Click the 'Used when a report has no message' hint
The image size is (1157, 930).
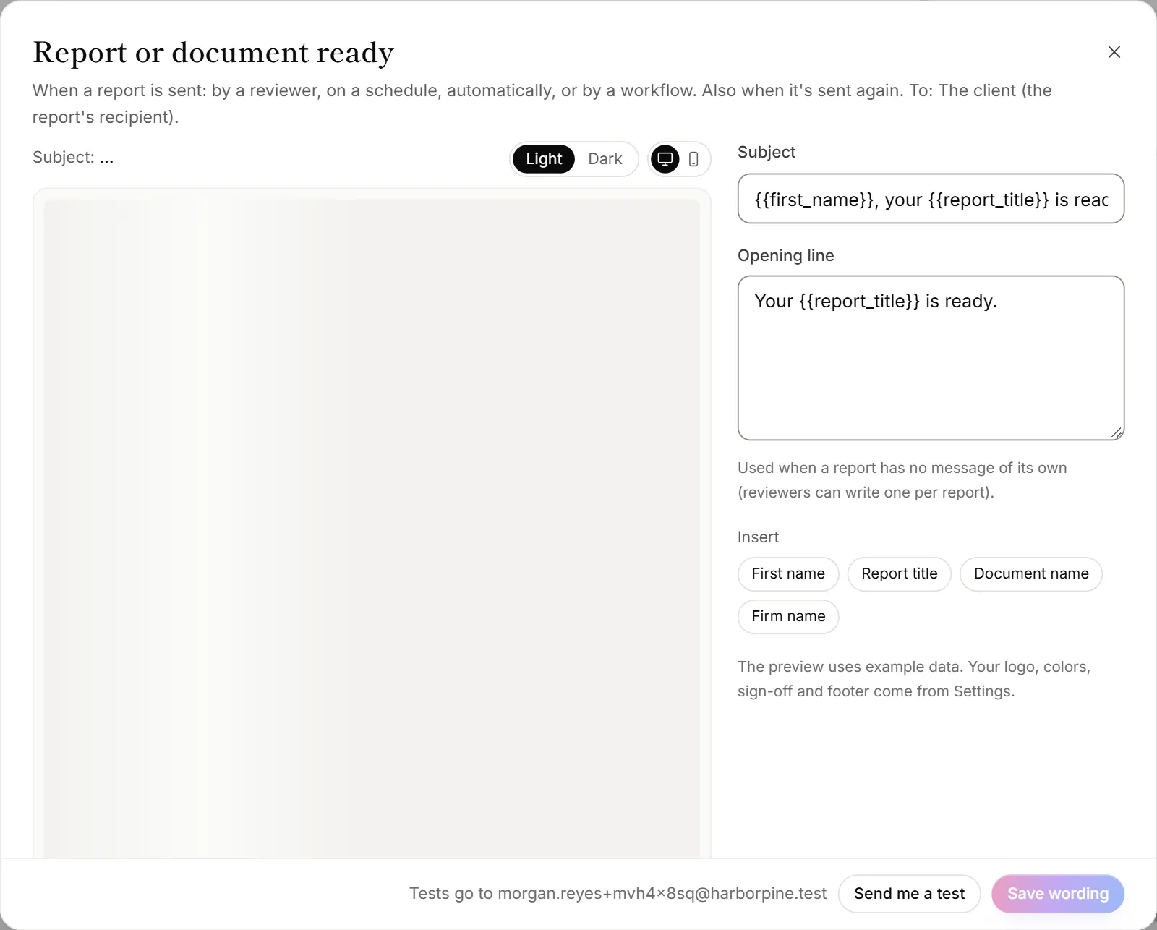(x=902, y=480)
